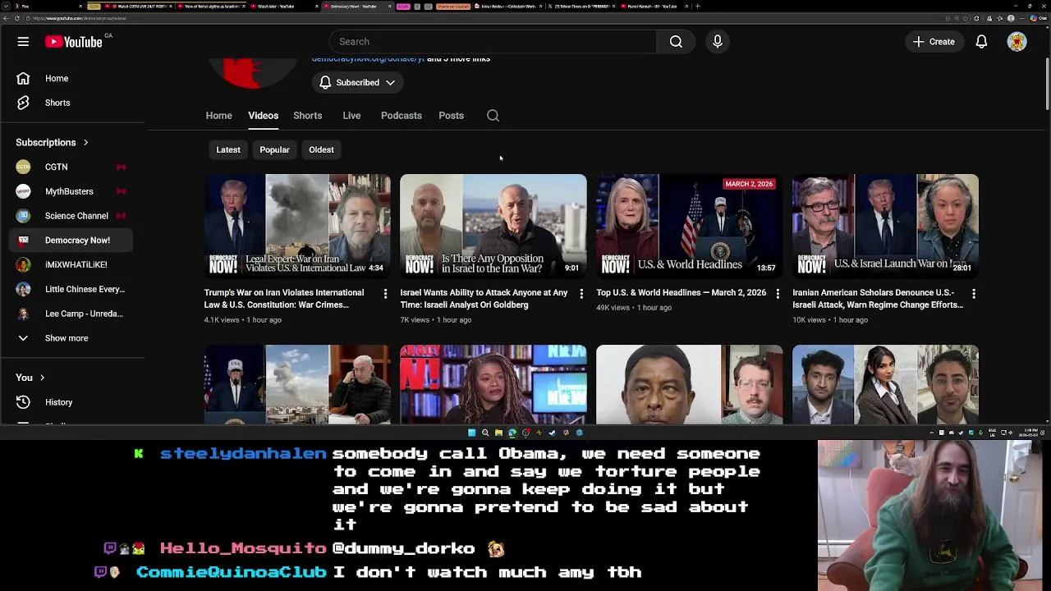
Task: Open History in sidebar
Action: (x=72, y=402)
